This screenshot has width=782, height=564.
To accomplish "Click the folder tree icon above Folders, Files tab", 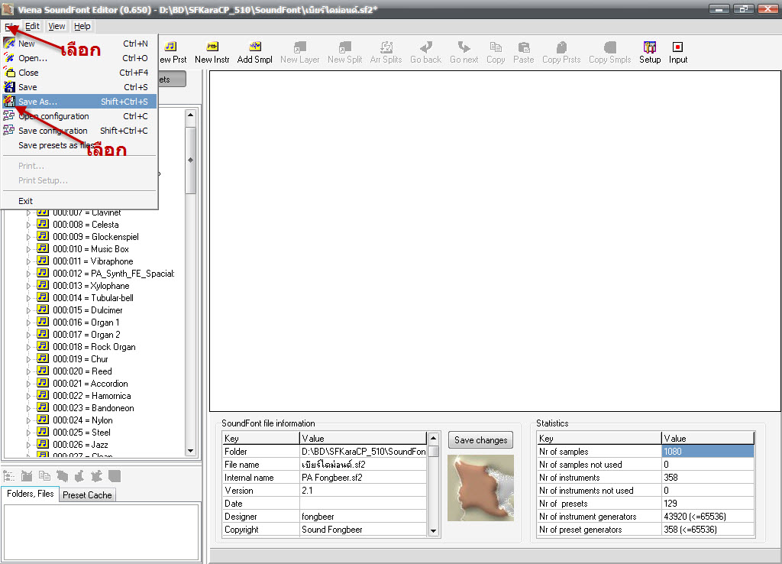I will pos(8,476).
